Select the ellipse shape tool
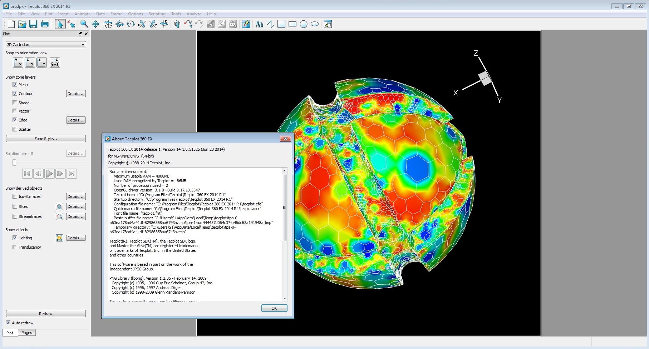Image resolution: width=649 pixels, height=349 pixels. pyautogui.click(x=315, y=24)
